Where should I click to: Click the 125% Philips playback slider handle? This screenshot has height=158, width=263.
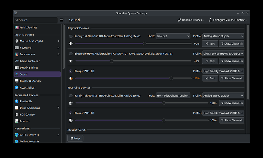coord(171,78)
